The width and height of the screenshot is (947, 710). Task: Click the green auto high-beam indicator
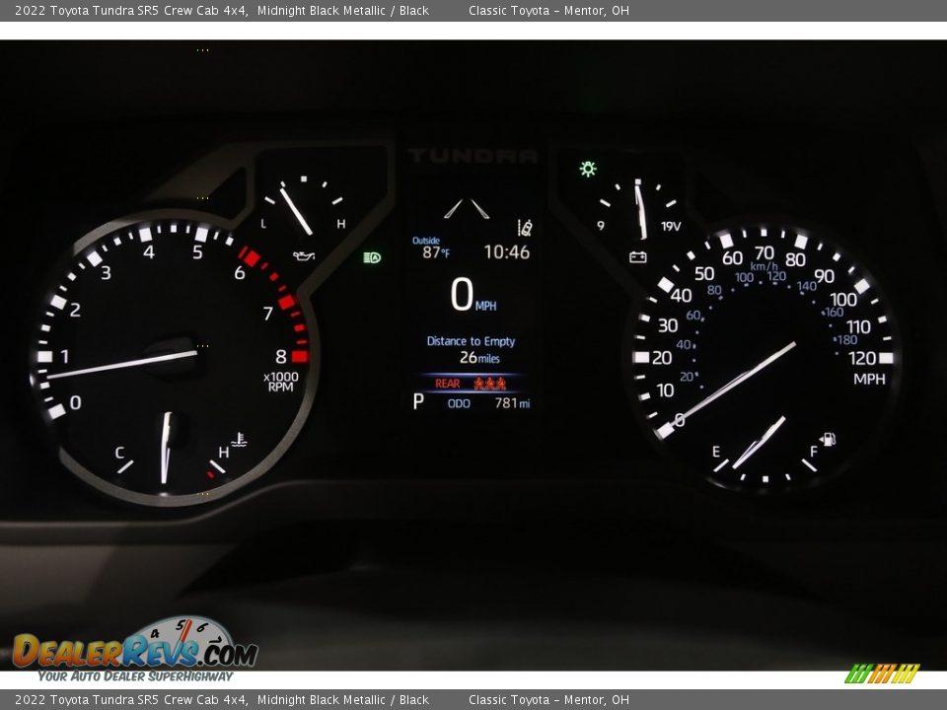(372, 257)
